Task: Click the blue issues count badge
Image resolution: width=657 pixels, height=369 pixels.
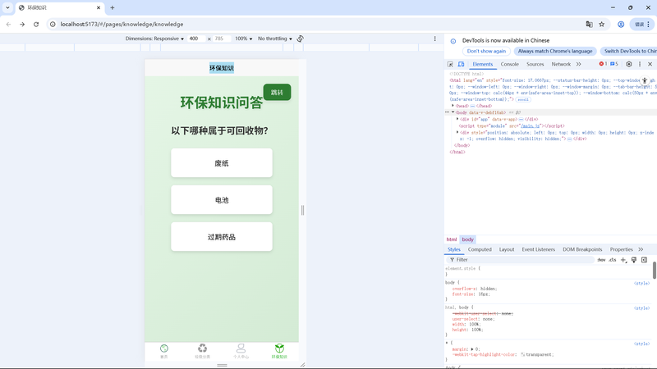Action: (614, 64)
